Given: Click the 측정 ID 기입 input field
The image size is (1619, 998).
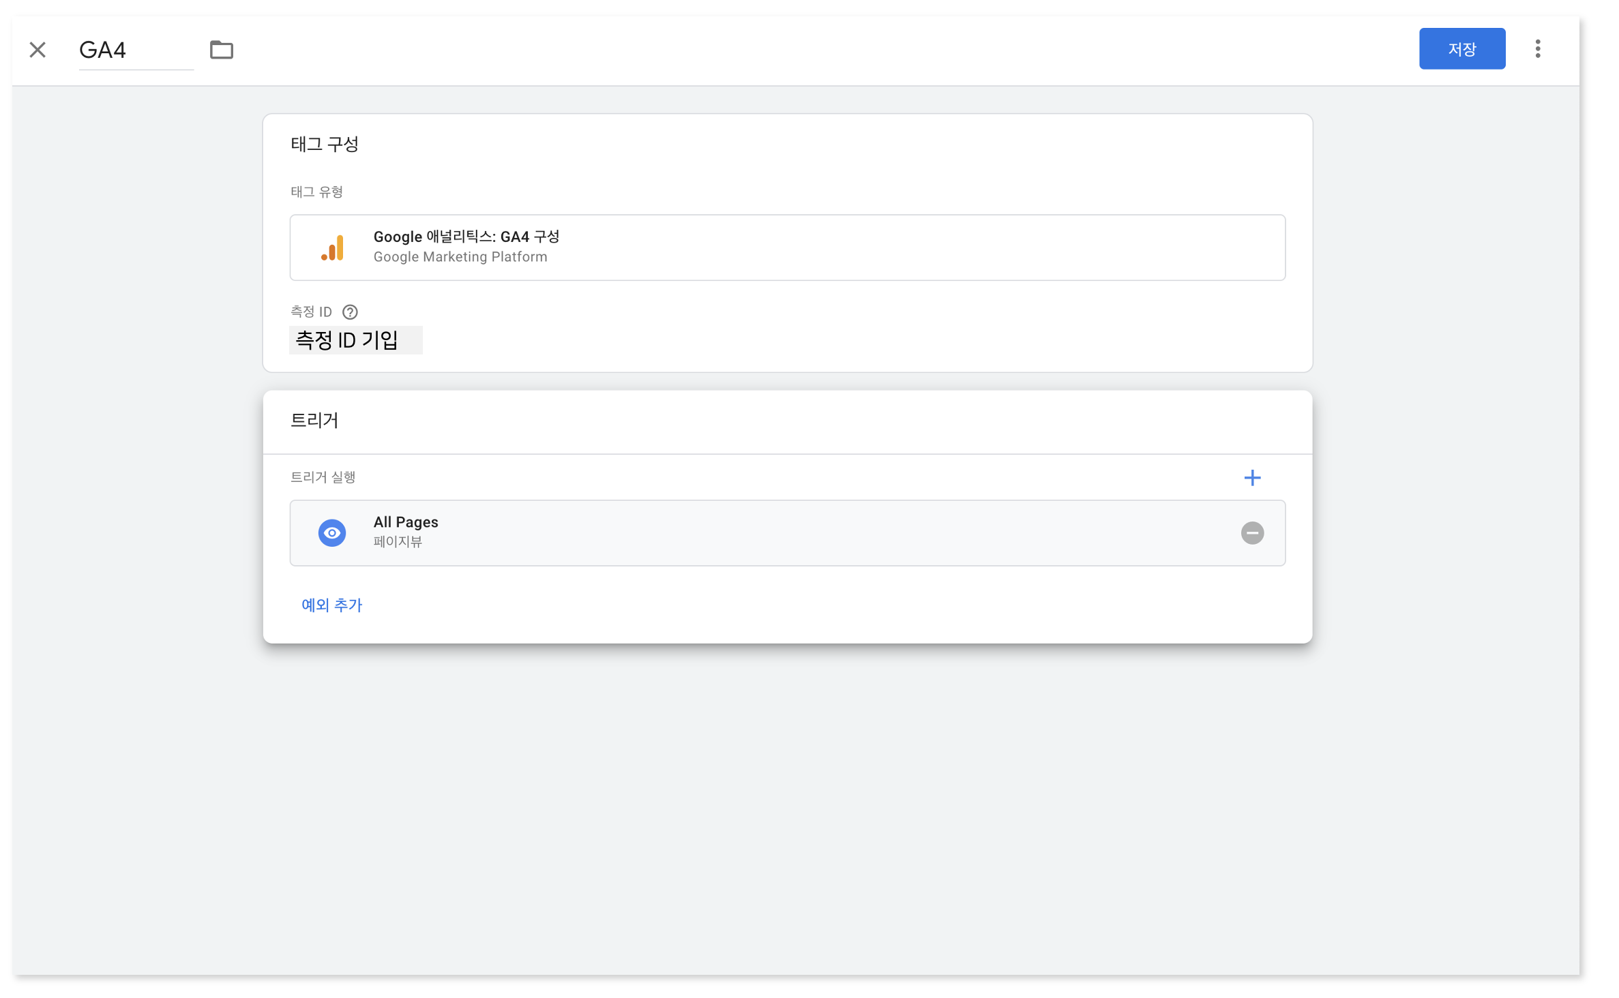Looking at the screenshot, I should pyautogui.click(x=355, y=340).
